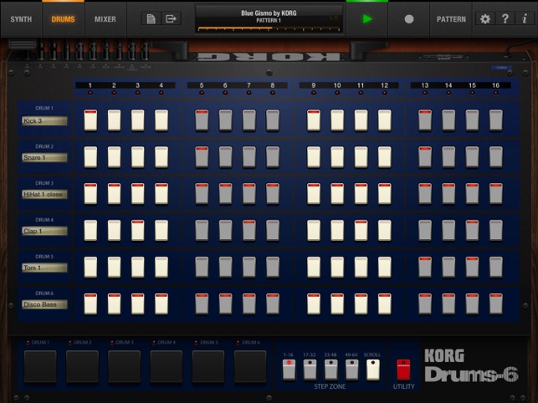This screenshot has width=538, height=403.
Task: Click the export song icon
Action: 171,18
